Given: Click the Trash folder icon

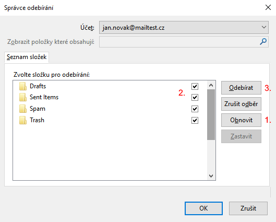Looking at the screenshot, I should 23,120.
